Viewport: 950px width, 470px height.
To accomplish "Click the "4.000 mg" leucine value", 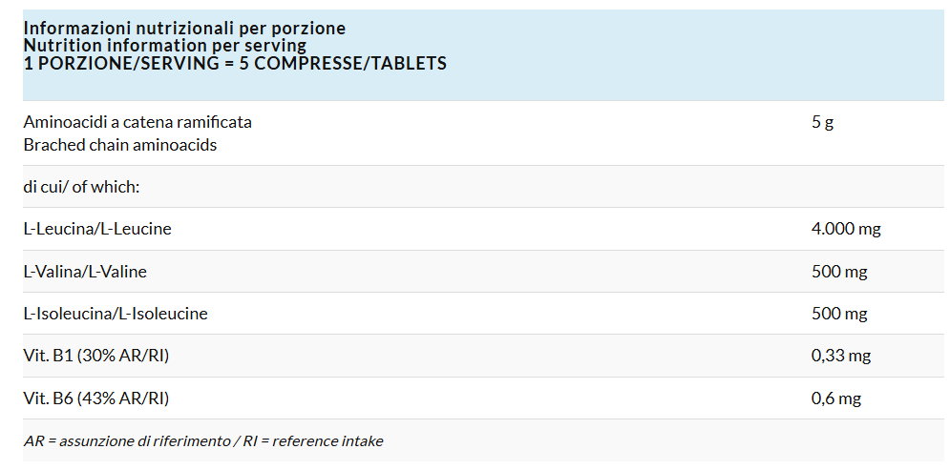I will point(846,229).
